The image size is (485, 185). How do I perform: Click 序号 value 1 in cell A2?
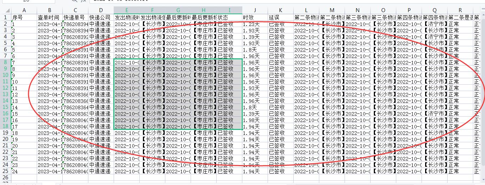tap(24, 24)
